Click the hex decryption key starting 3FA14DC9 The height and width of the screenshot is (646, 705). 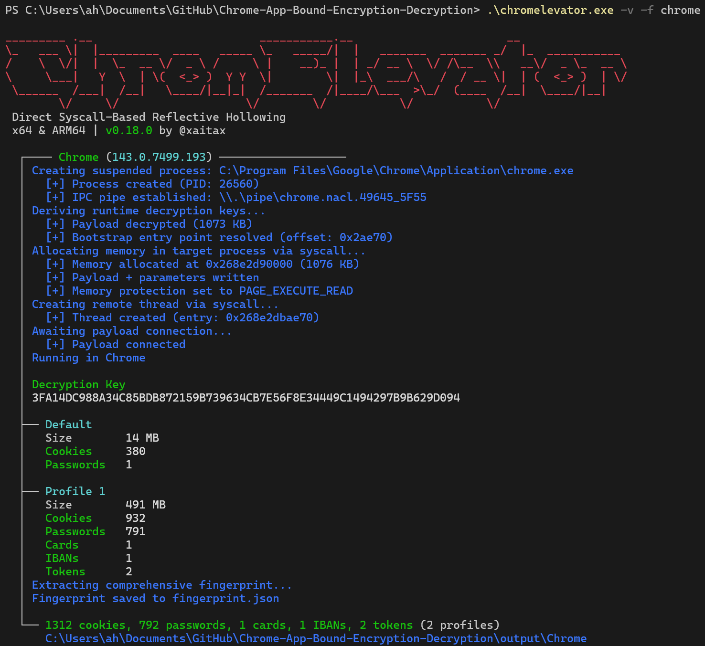point(246,398)
